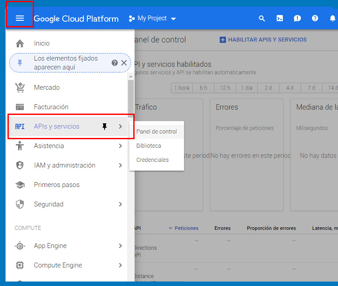Select the 6 h time range

point(203,88)
